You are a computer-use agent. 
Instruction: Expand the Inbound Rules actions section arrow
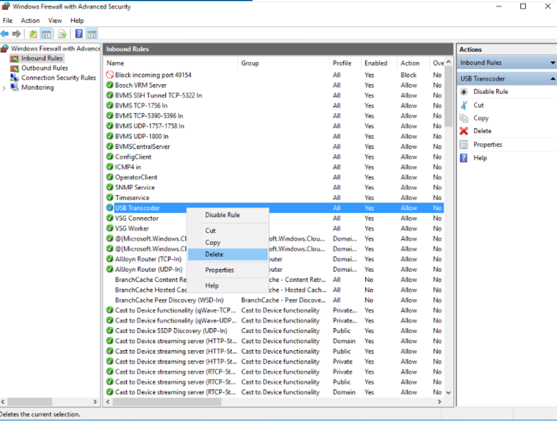point(552,63)
